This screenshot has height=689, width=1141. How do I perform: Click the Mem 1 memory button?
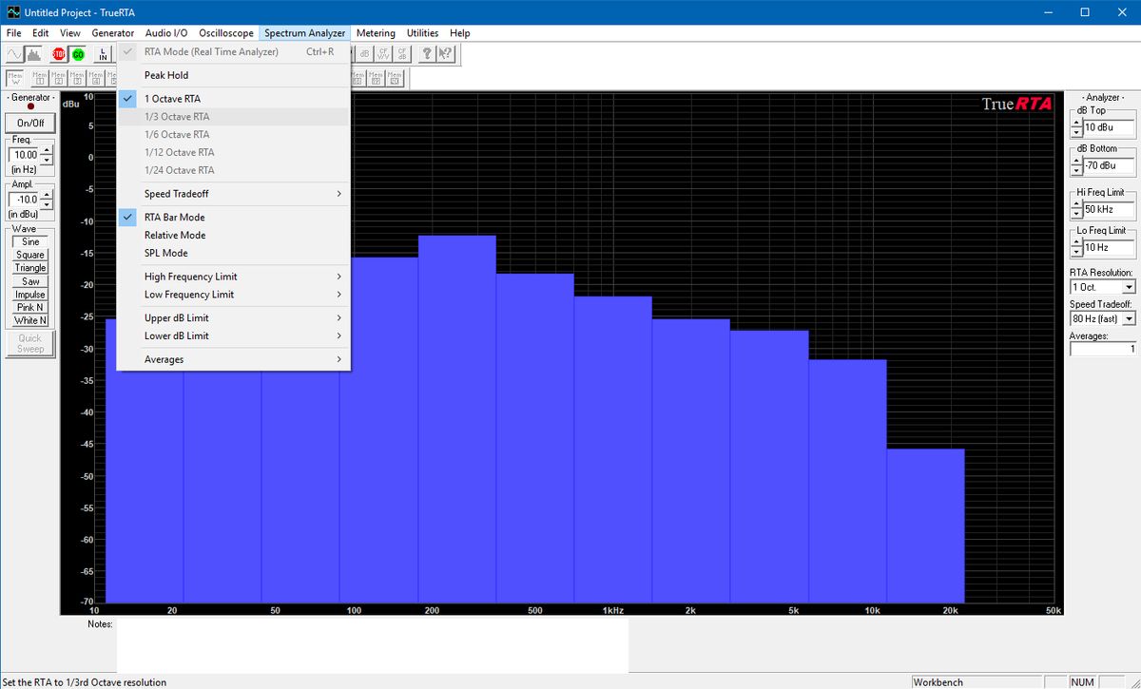(x=39, y=78)
